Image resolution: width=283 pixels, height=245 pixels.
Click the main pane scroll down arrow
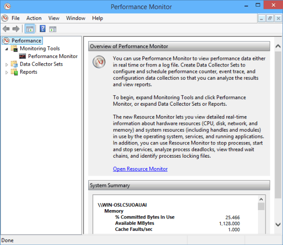(x=278, y=224)
